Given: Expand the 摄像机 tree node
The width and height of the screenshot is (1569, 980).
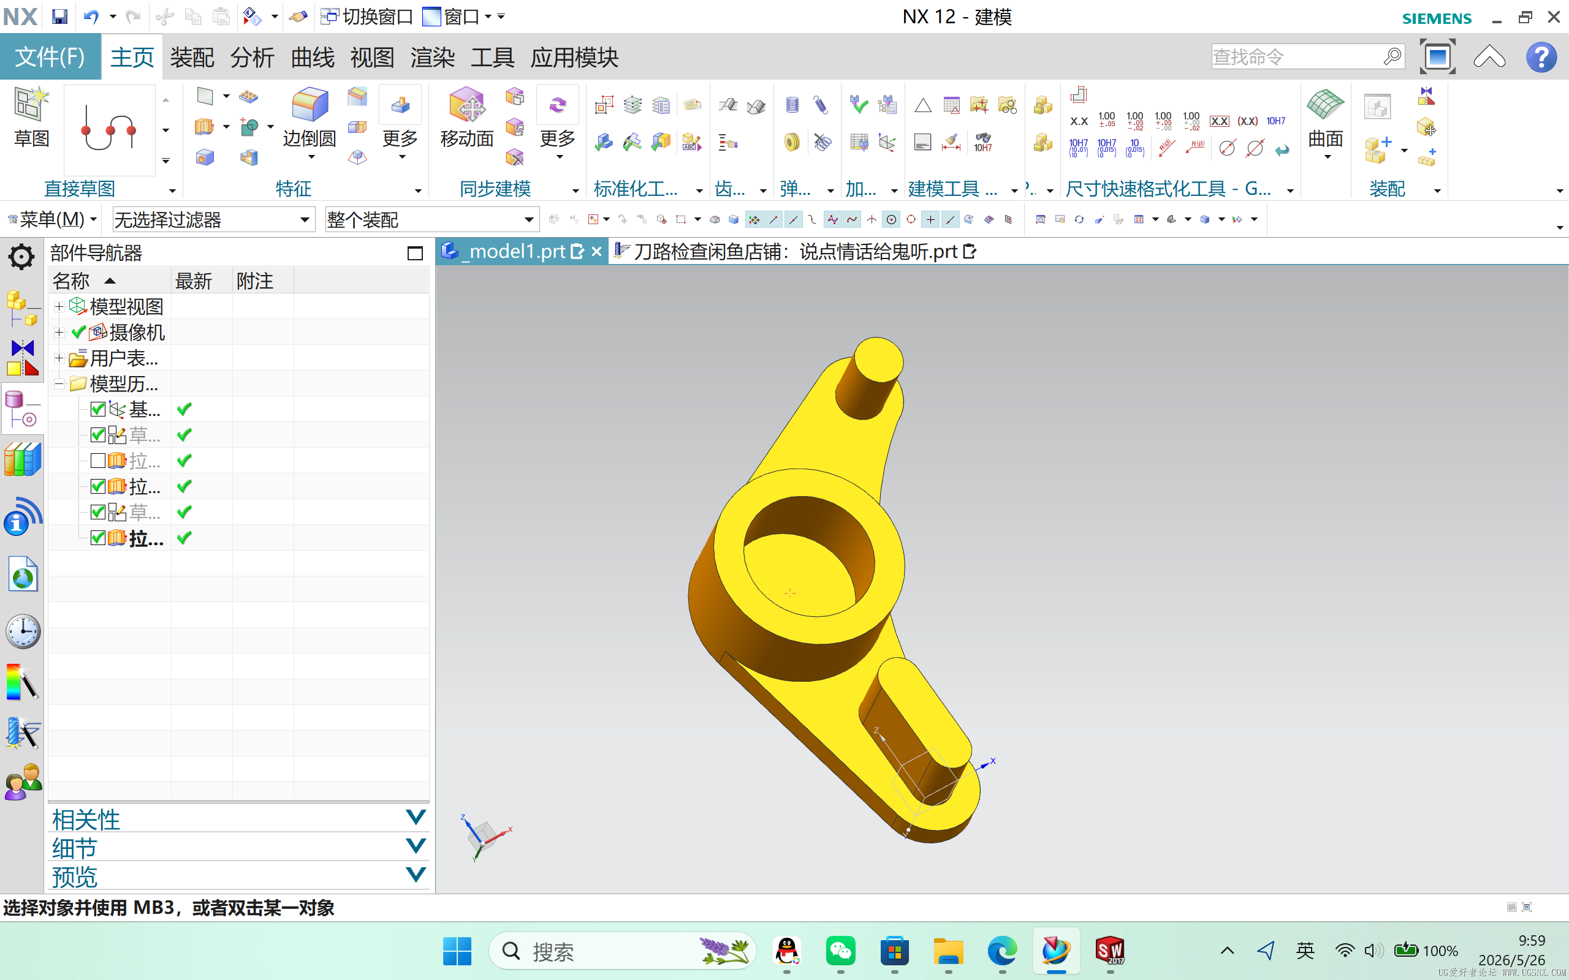Looking at the screenshot, I should coord(59,333).
